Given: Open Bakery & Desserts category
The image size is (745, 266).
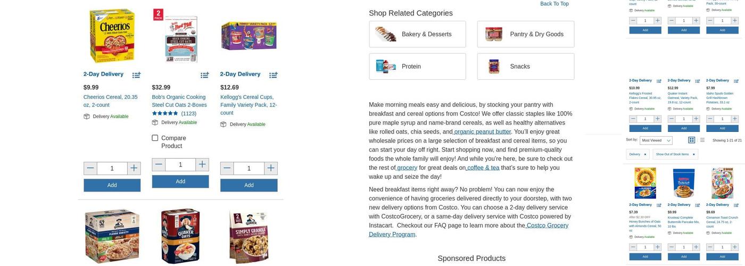Looking at the screenshot, I should [x=417, y=35].
